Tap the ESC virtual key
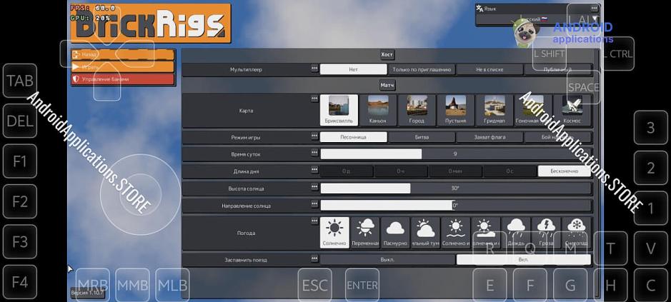The width and height of the screenshot is (671, 302). pos(315,286)
